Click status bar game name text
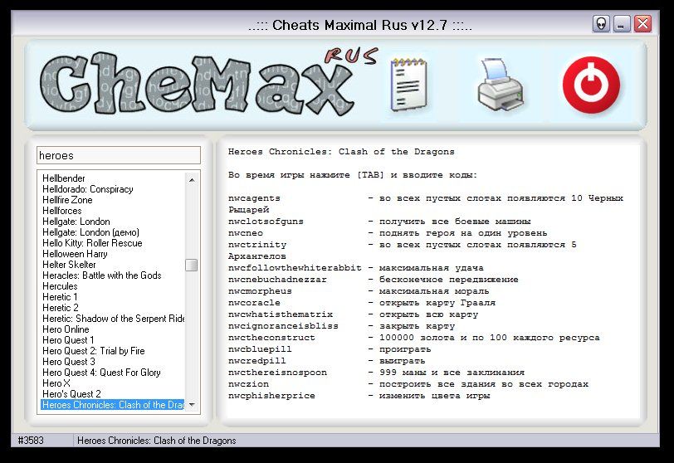674x463 pixels. (x=156, y=441)
